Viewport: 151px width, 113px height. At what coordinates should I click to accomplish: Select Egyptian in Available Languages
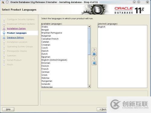(x=65, y=57)
